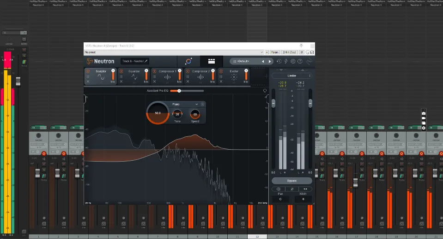Select the Equalizer module waveform icon
The image size is (443, 239).
tap(134, 77)
